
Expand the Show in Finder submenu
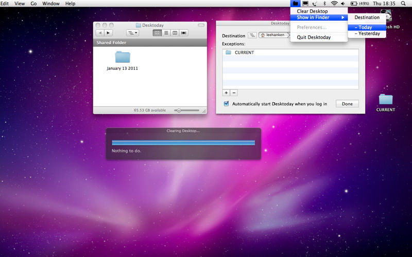(x=319, y=17)
